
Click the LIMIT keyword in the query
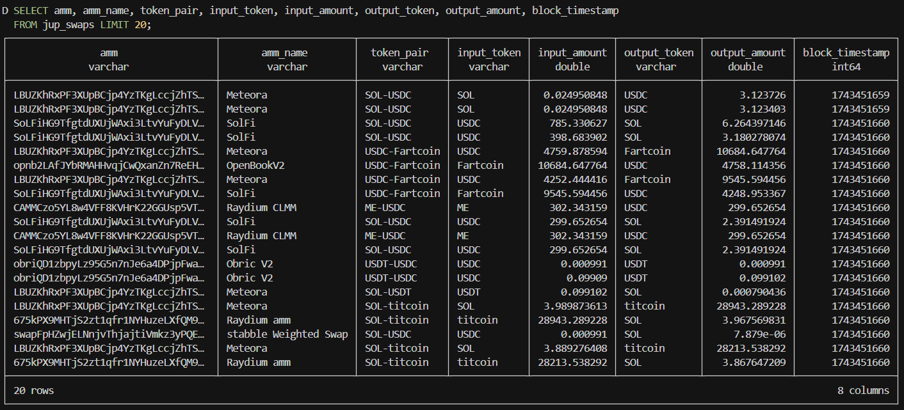click(118, 25)
